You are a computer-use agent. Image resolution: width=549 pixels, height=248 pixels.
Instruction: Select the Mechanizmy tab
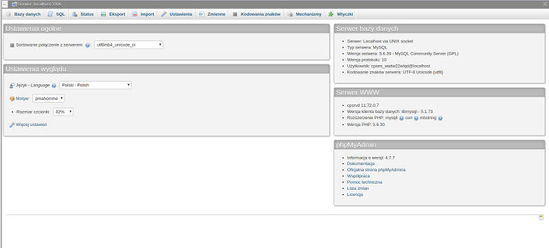pos(305,14)
